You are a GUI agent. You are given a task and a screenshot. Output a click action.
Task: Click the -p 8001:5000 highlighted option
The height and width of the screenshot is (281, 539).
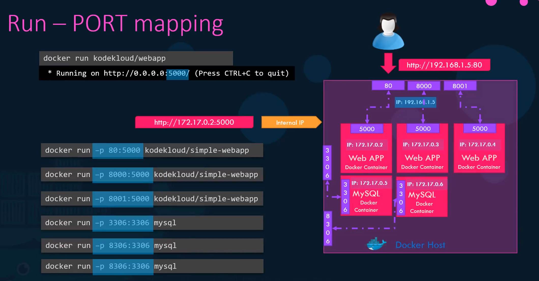click(x=123, y=199)
